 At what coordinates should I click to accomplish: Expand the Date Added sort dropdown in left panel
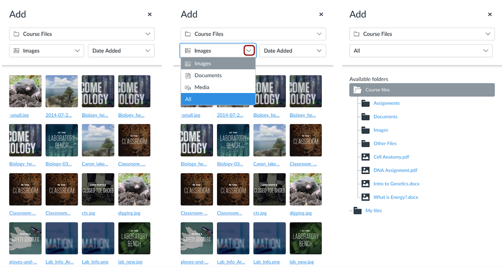[121, 51]
